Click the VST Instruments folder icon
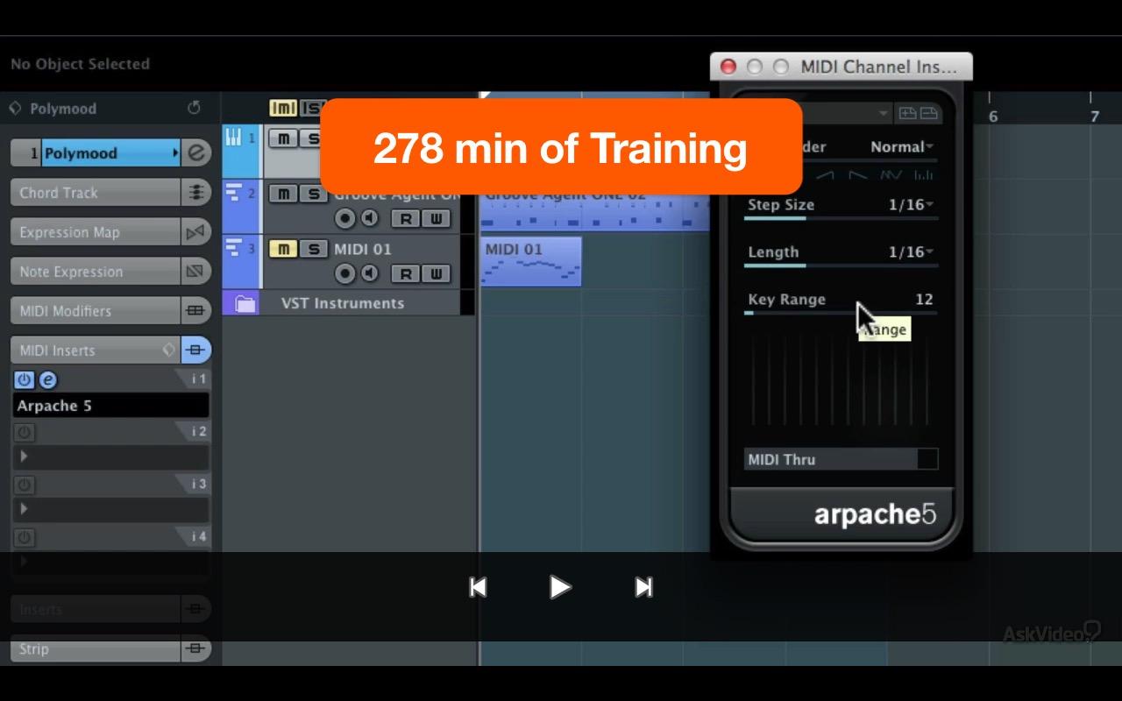Image resolution: width=1122 pixels, height=701 pixels. 245,303
